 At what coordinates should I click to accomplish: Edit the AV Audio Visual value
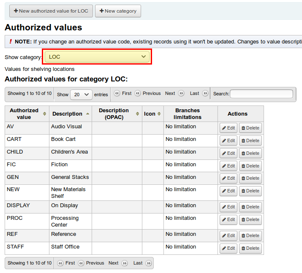point(229,128)
